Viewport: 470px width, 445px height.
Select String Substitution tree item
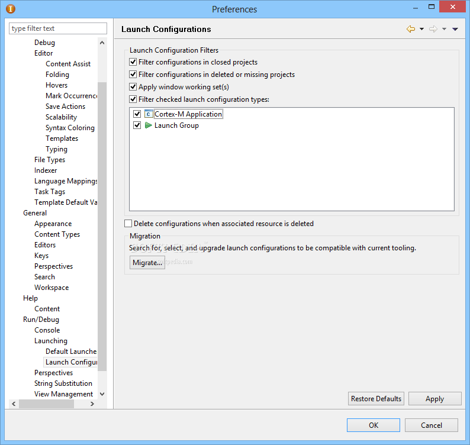(x=63, y=383)
